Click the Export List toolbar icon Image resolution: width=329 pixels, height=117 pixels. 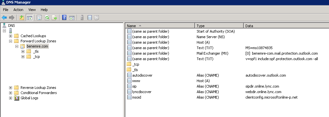point(54,18)
